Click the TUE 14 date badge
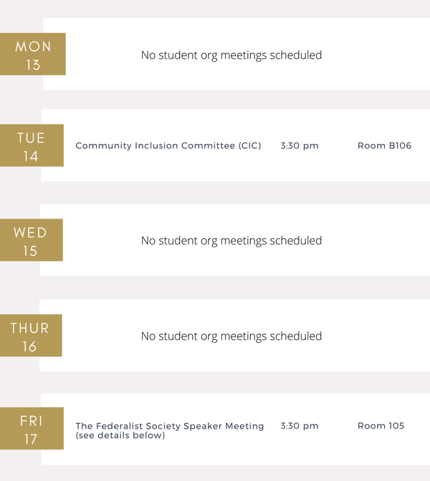 (32, 146)
